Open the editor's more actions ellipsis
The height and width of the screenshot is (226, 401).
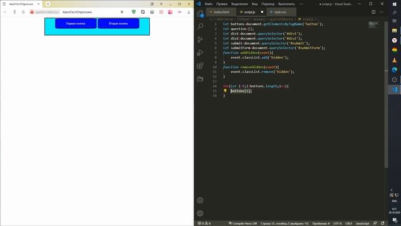(382, 12)
